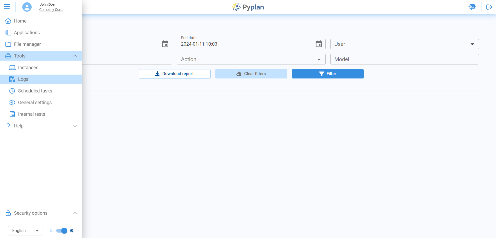Click the Applications sidebar icon

(8, 33)
